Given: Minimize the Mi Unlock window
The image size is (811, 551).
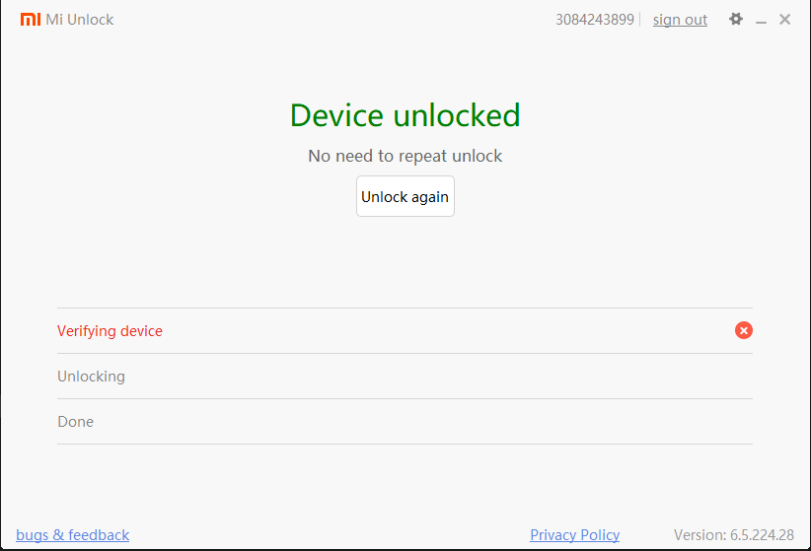Looking at the screenshot, I should pyautogui.click(x=762, y=20).
